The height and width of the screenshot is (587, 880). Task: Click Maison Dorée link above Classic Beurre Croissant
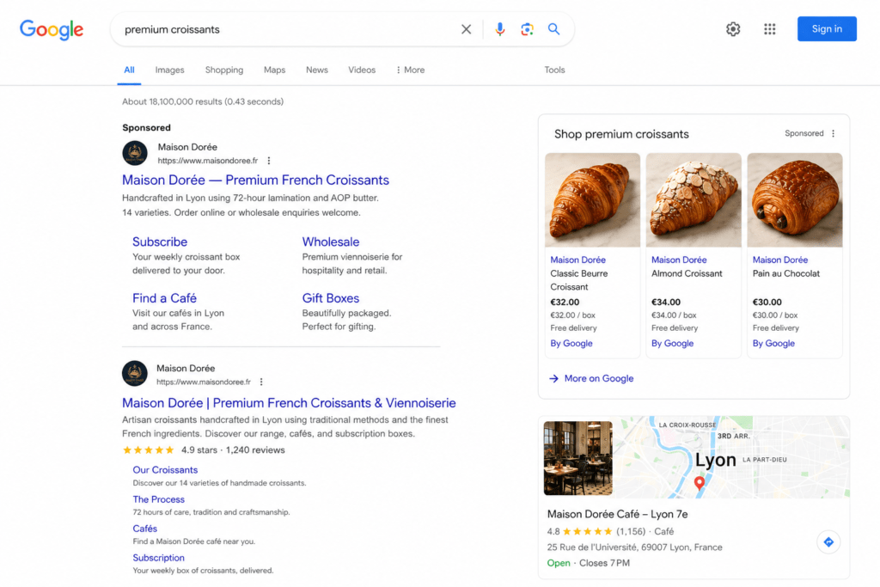pos(577,260)
